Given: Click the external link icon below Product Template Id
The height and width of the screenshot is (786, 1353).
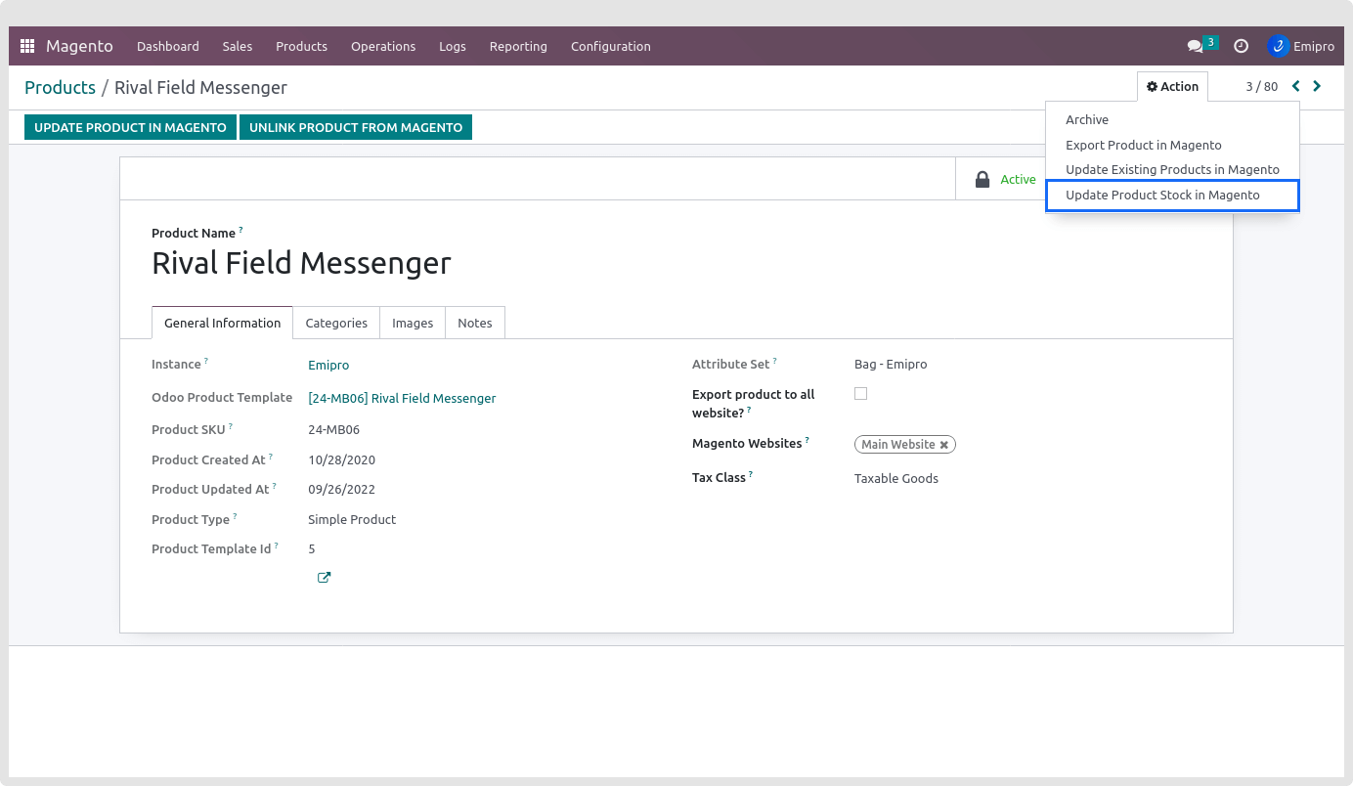Looking at the screenshot, I should pos(324,578).
